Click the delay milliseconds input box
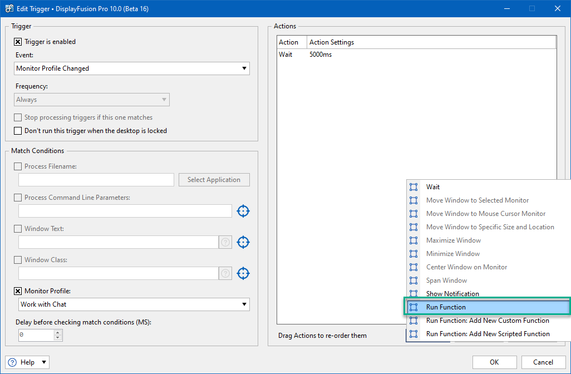 tap(36, 335)
